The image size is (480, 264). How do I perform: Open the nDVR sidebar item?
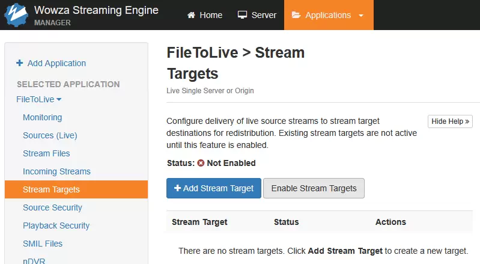click(x=34, y=261)
